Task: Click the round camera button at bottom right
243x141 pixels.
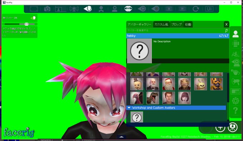Action: 233,127
